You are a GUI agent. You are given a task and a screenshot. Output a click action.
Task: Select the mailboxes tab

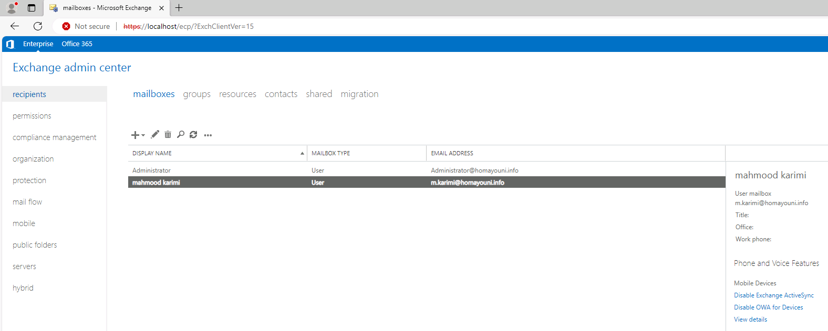point(154,94)
